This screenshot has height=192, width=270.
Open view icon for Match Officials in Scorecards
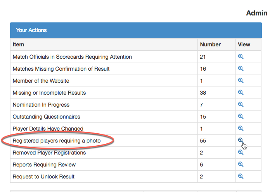[x=241, y=56]
